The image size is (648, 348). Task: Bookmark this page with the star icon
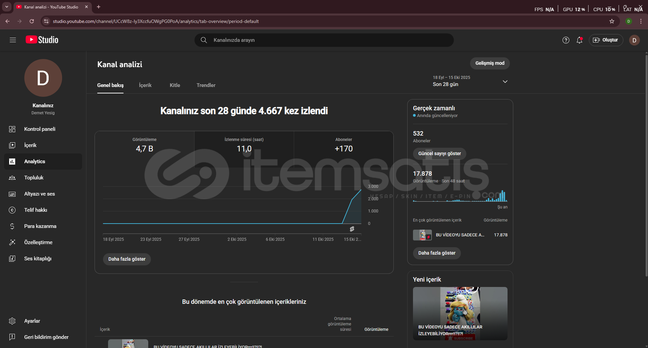pos(612,21)
